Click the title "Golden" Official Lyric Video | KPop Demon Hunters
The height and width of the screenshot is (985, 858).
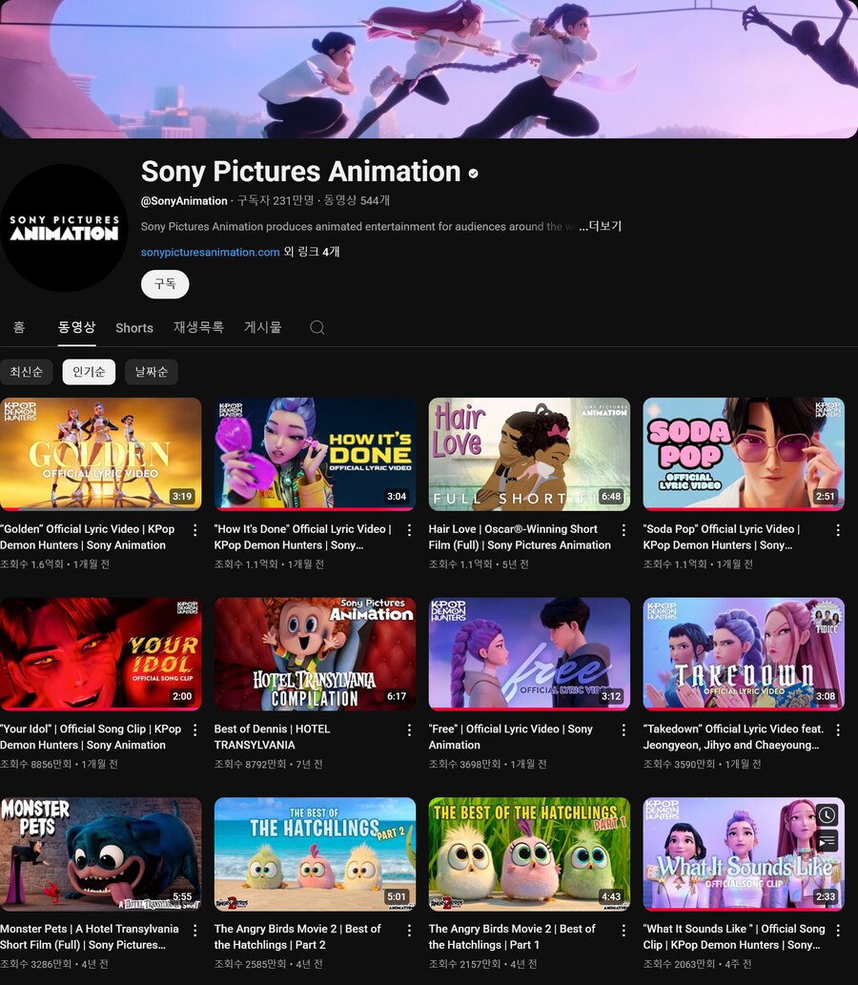pyautogui.click(x=88, y=537)
